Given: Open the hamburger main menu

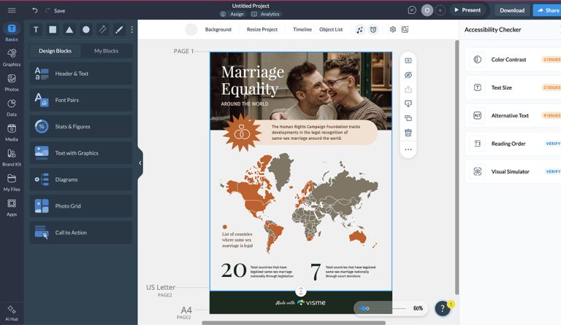Looking at the screenshot, I should [12, 10].
